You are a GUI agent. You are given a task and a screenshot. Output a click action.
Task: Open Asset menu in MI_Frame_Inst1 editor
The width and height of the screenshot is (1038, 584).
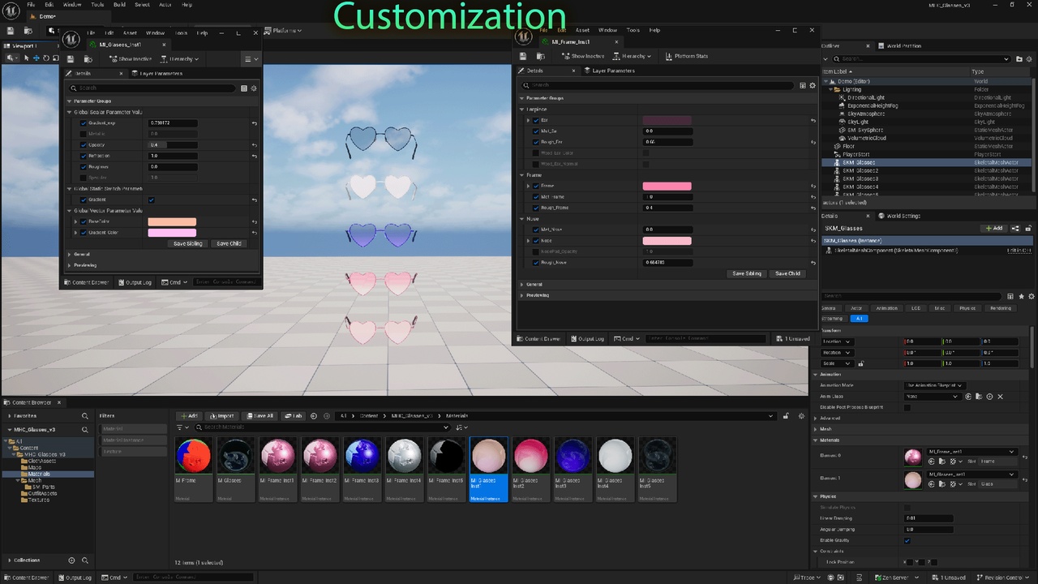(582, 30)
